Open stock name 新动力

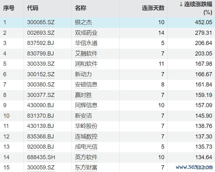[x=83, y=74]
